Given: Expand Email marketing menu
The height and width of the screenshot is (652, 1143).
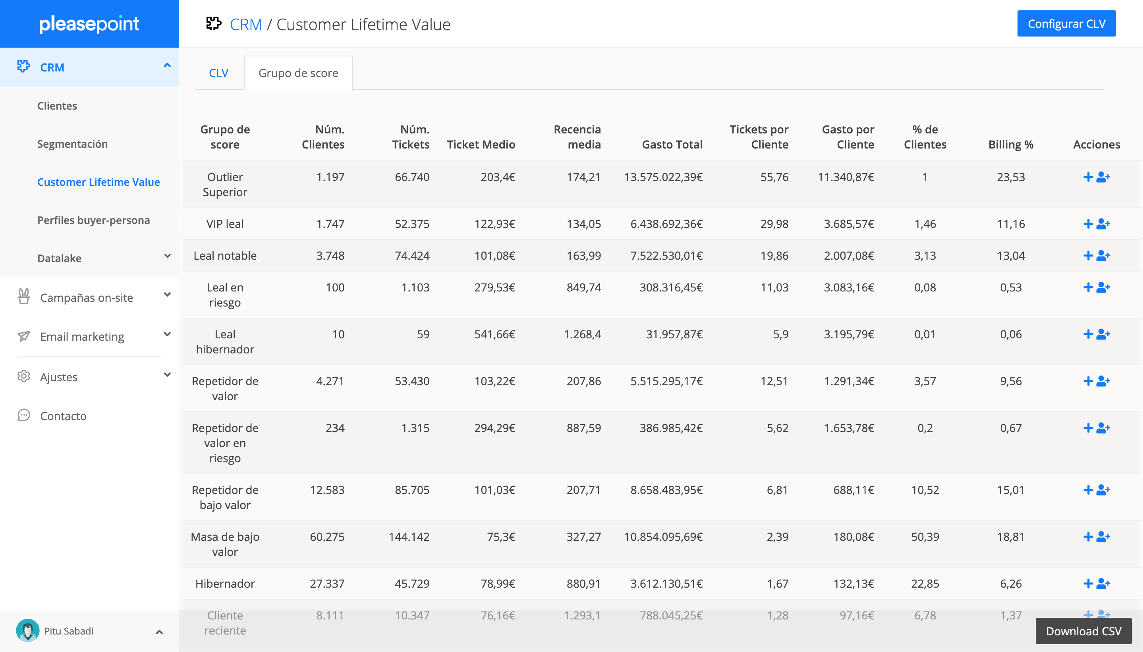Looking at the screenshot, I should (x=167, y=334).
